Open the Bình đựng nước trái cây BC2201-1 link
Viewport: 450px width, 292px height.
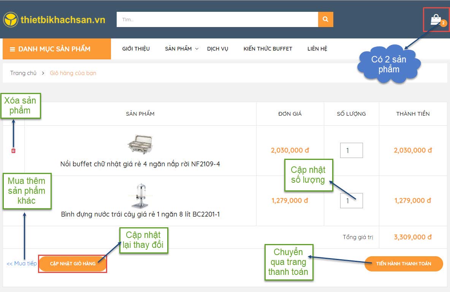(x=140, y=214)
